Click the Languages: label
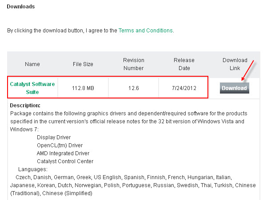The image size is (267, 200). pyautogui.click(x=33, y=169)
